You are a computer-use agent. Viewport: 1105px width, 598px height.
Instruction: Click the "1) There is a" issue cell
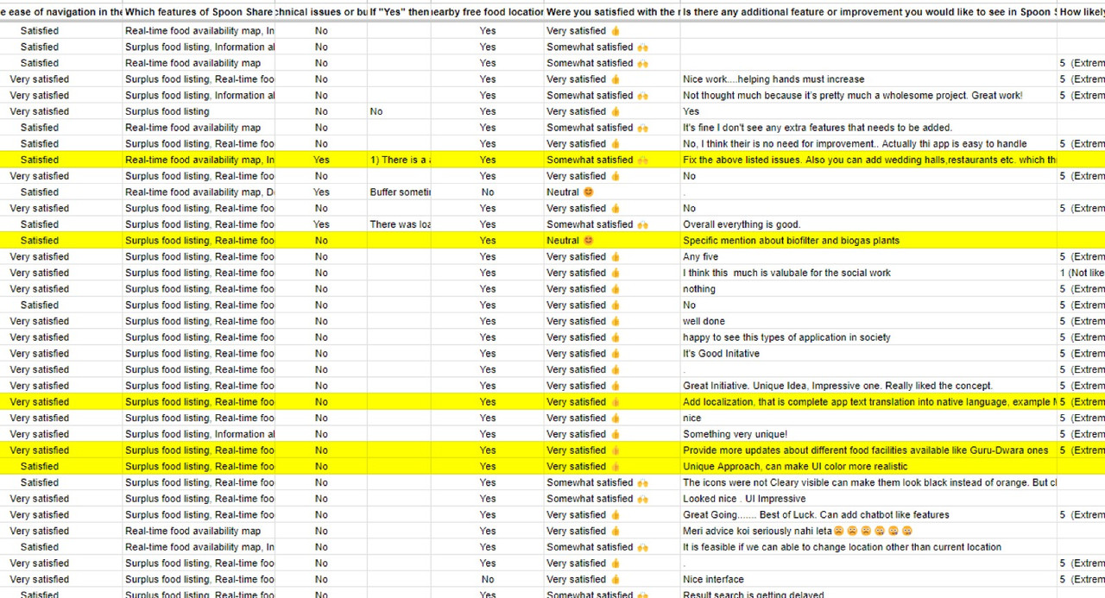[400, 161]
